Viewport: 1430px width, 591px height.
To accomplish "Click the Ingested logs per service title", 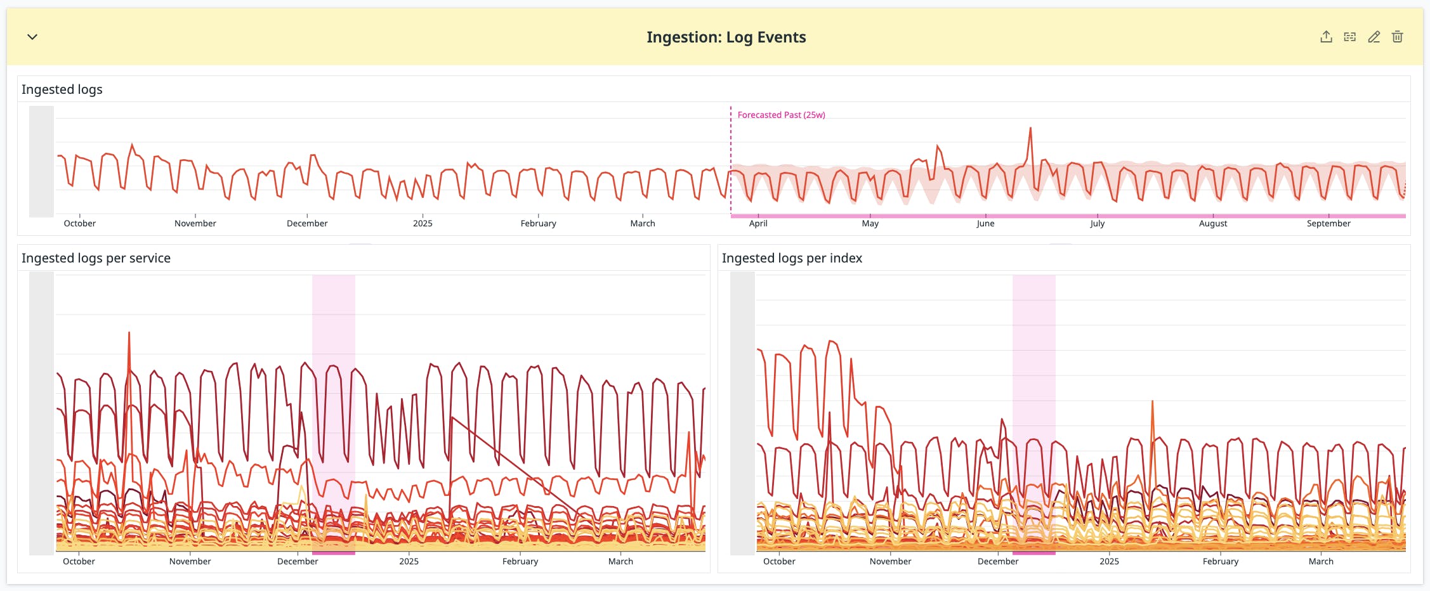I will (96, 258).
